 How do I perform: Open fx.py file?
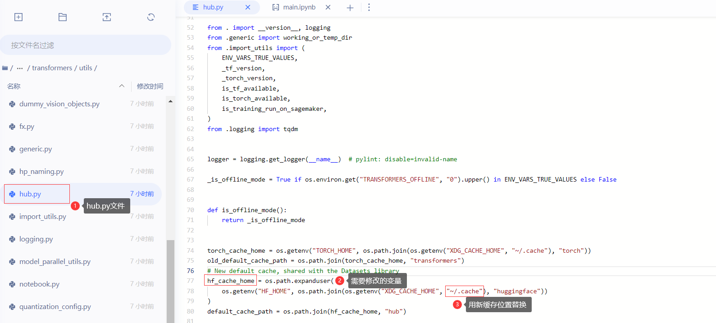[27, 126]
